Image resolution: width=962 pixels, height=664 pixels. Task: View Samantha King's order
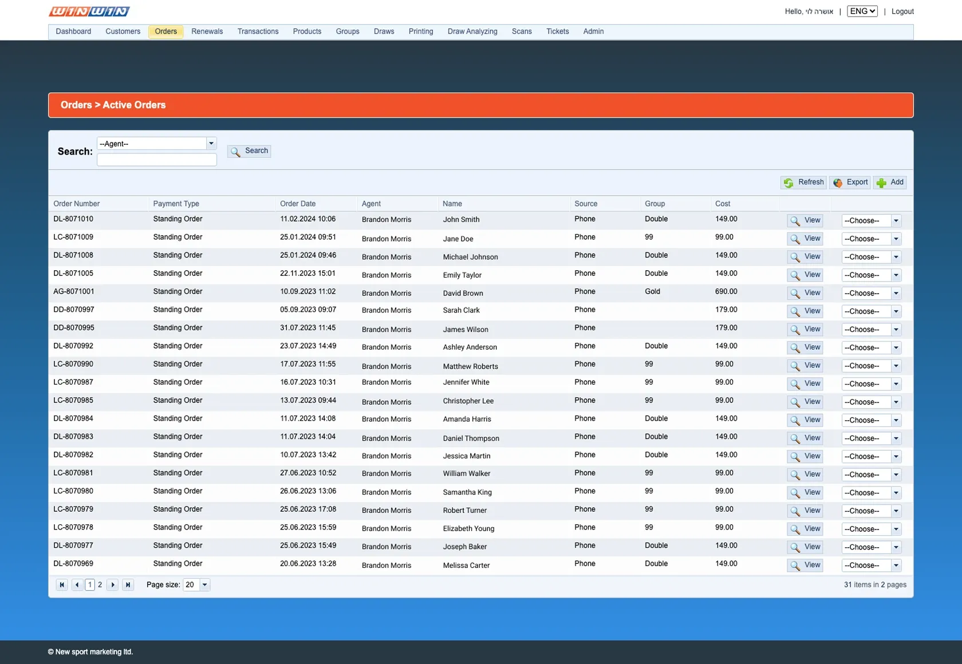pos(805,492)
